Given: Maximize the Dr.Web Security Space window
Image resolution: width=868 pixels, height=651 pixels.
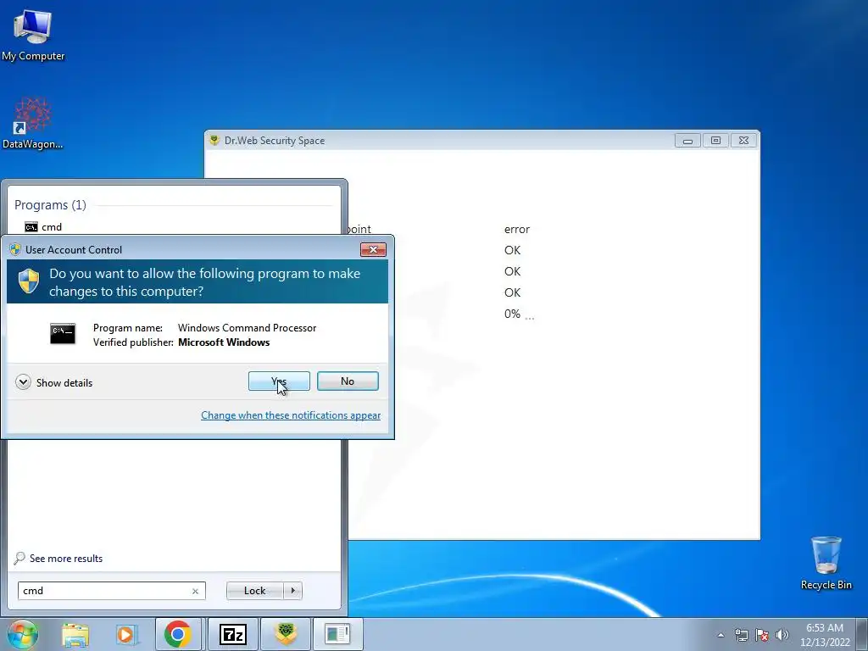Looking at the screenshot, I should [715, 141].
